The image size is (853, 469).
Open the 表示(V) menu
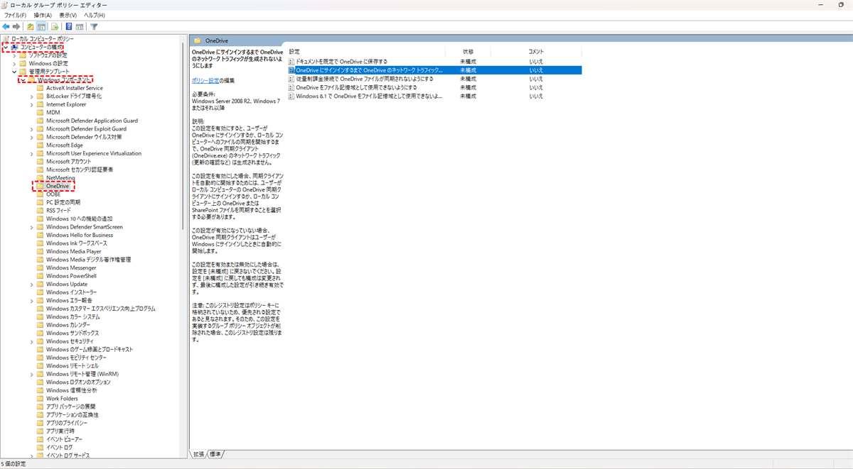[x=69, y=15]
